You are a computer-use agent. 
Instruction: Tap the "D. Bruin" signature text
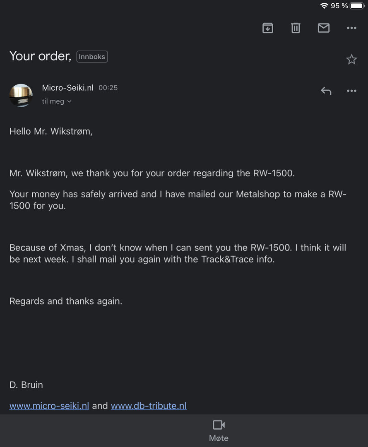26,385
